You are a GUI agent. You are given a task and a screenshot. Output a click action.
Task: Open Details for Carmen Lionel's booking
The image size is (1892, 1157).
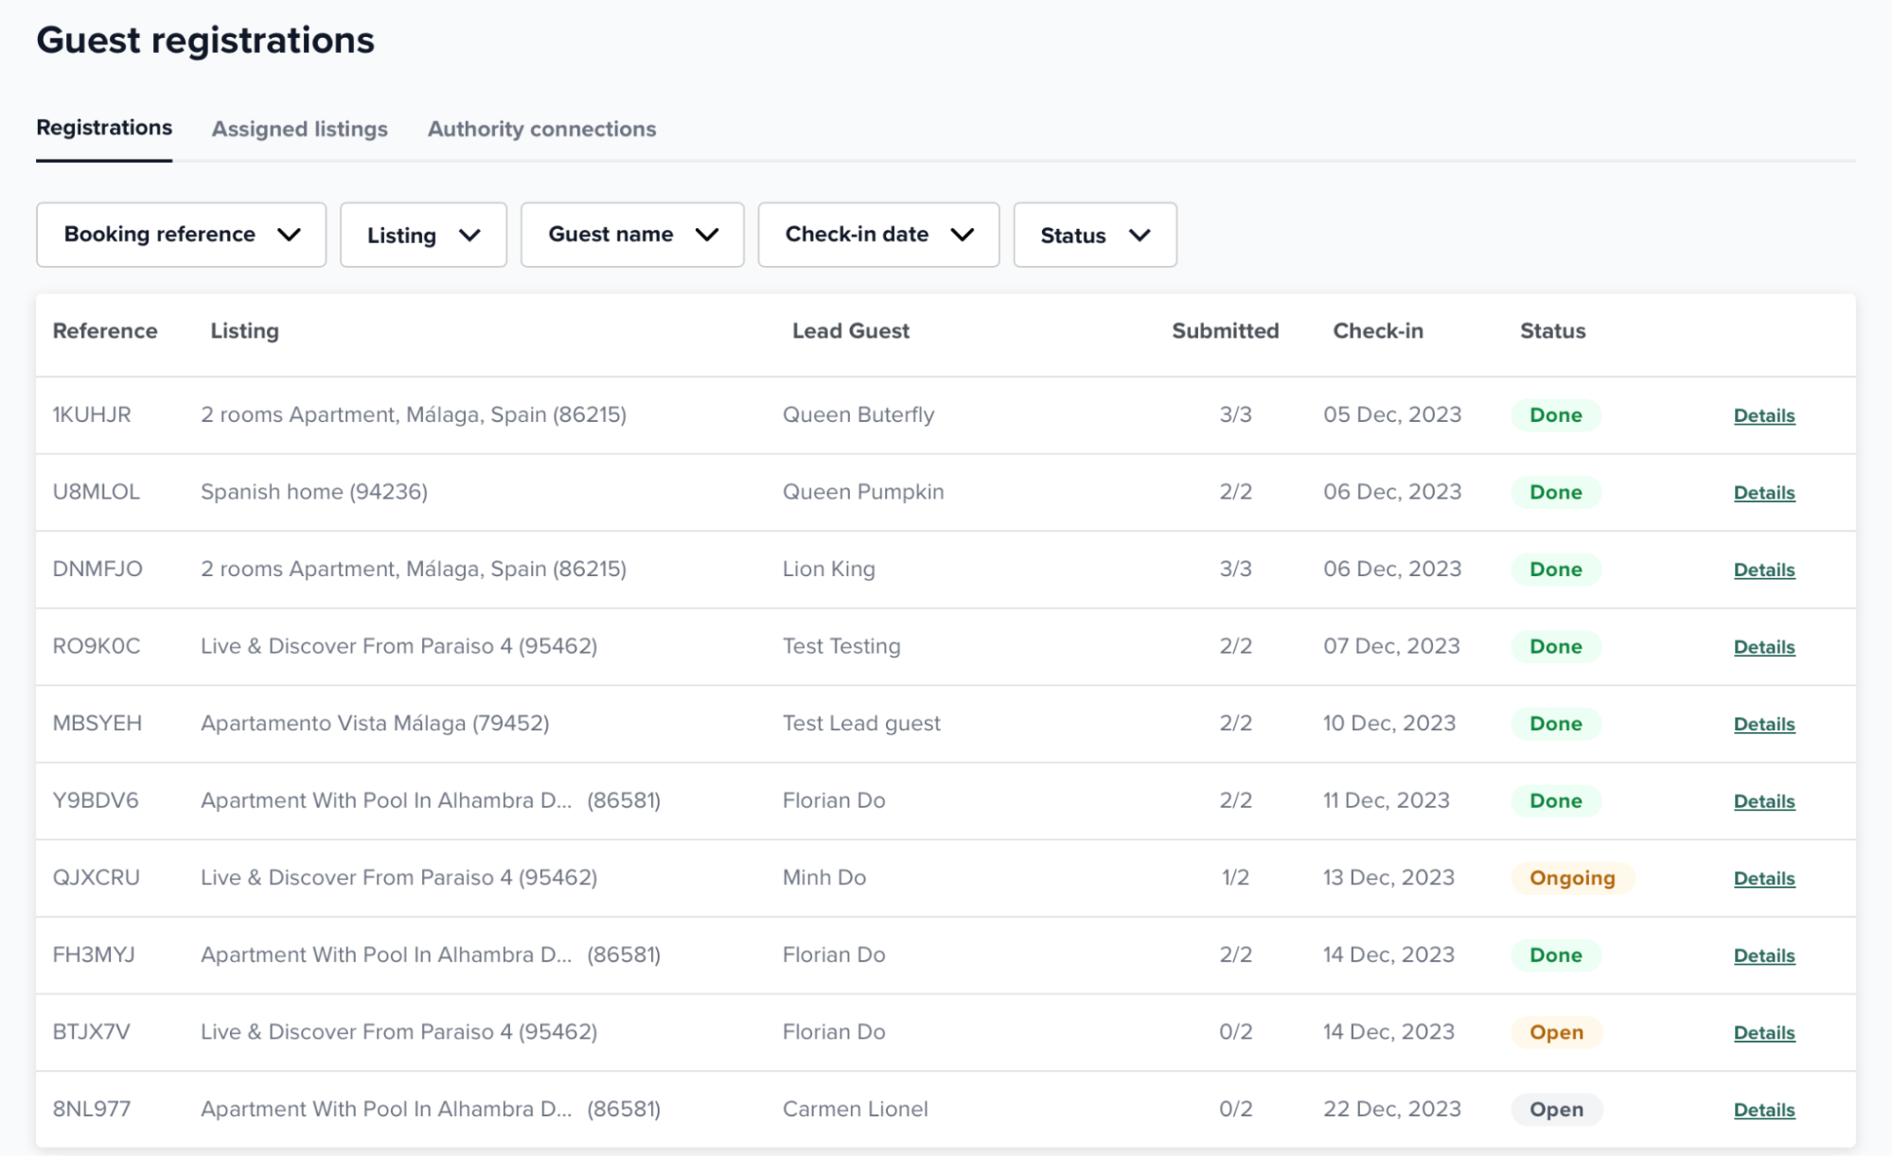(x=1763, y=1110)
